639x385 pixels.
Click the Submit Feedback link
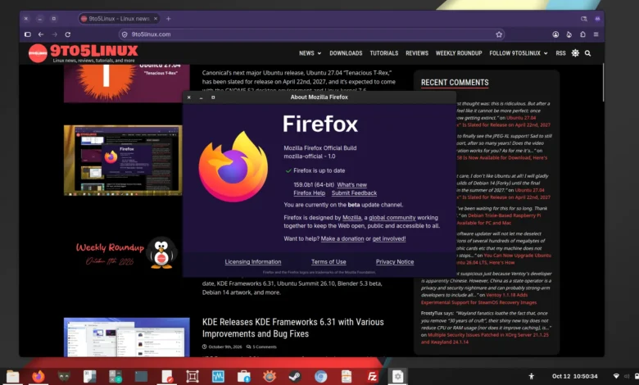(x=354, y=193)
